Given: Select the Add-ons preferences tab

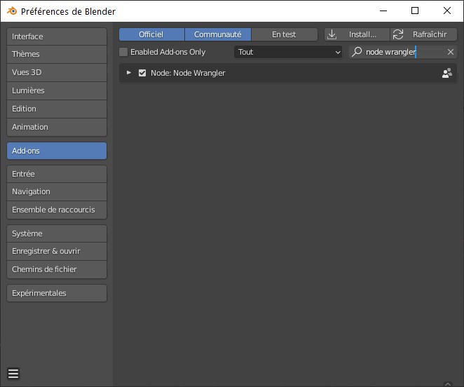Looking at the screenshot, I should [x=57, y=151].
